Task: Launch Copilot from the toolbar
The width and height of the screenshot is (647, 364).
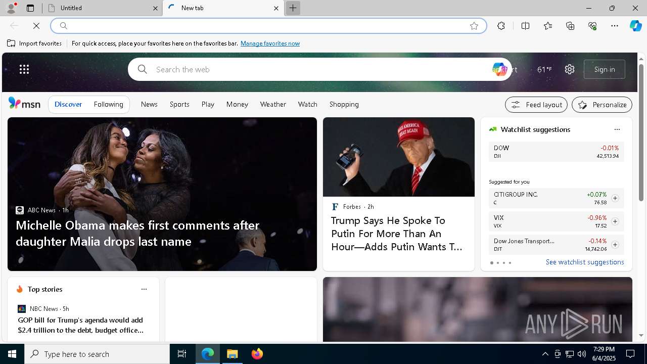Action: (x=635, y=26)
